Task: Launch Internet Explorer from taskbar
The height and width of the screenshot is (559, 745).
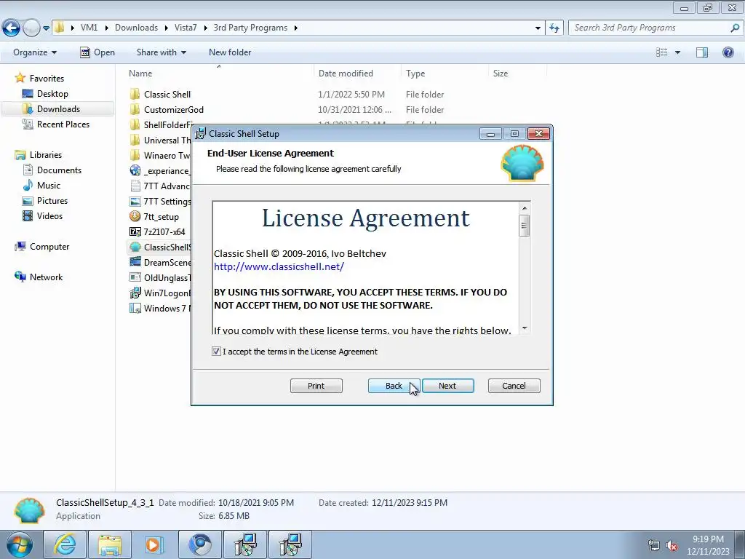Action: pos(65,544)
